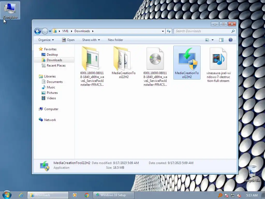Click the orange magnifier tray icon
This screenshot has width=265, height=199.
[220, 195]
